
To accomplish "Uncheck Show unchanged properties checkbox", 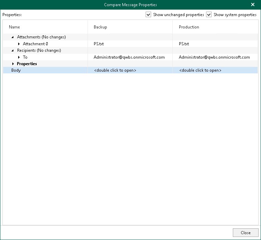I will point(148,14).
